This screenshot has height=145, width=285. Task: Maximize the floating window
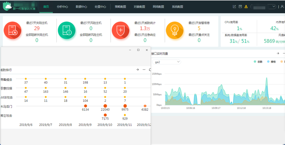click(x=138, y=50)
